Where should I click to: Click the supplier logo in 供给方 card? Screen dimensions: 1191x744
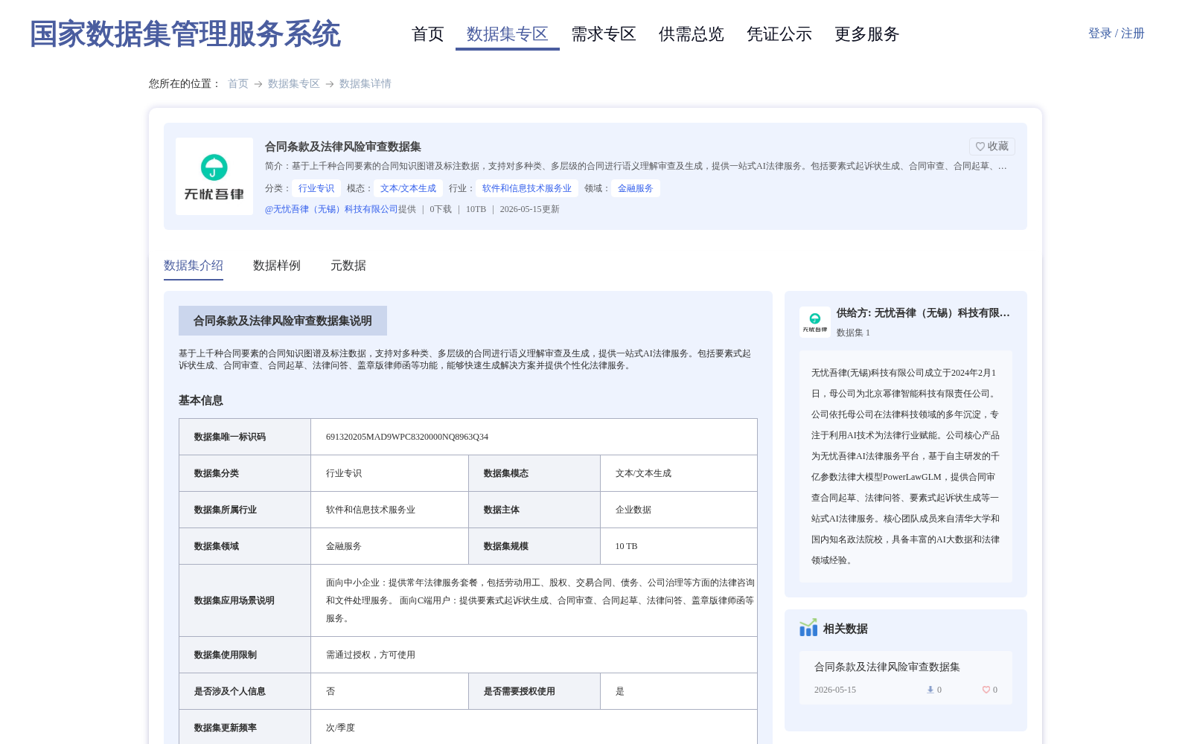point(815,322)
